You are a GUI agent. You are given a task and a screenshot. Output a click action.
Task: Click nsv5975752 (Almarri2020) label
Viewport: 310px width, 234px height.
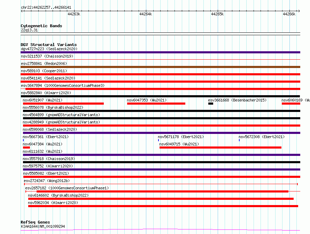48,166
